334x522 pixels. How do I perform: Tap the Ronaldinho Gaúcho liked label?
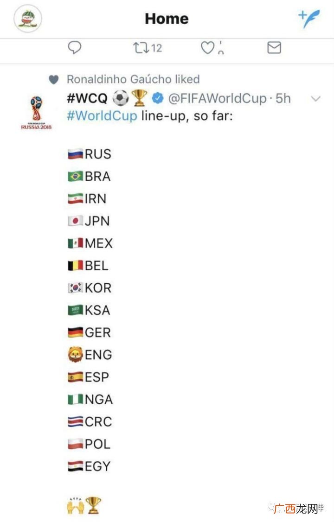click(x=133, y=79)
